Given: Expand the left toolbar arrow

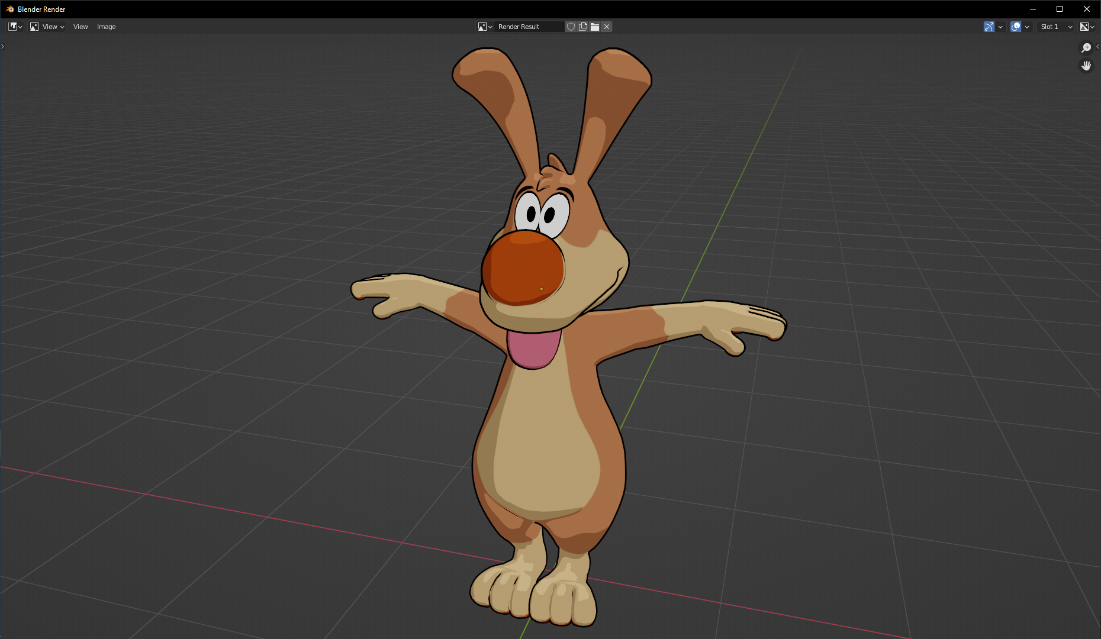Looking at the screenshot, I should [x=3, y=46].
